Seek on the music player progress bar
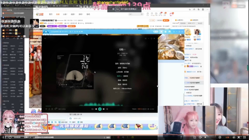This screenshot has width=249, height=140. (x=100, y=106)
